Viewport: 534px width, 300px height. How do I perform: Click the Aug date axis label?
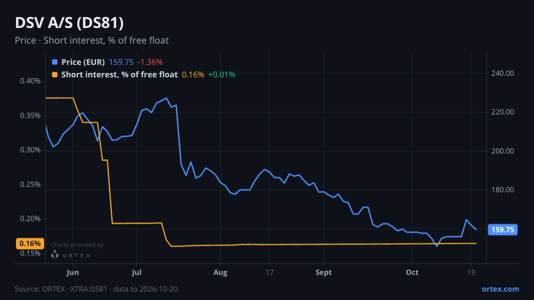point(220,272)
